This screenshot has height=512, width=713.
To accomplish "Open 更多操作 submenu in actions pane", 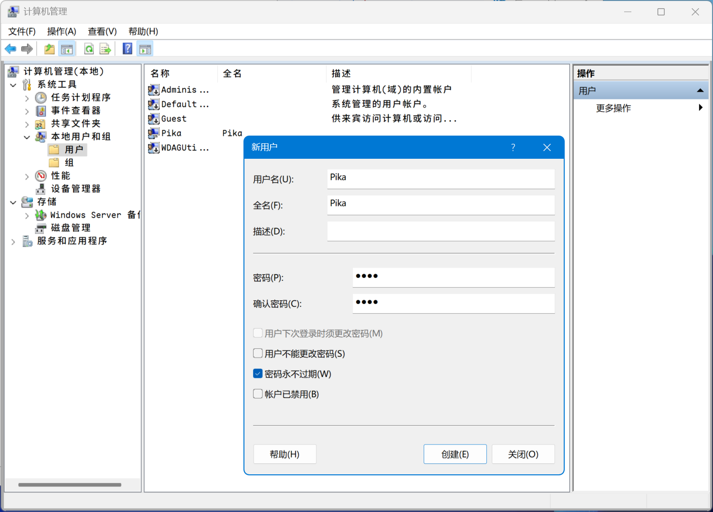I will click(641, 108).
